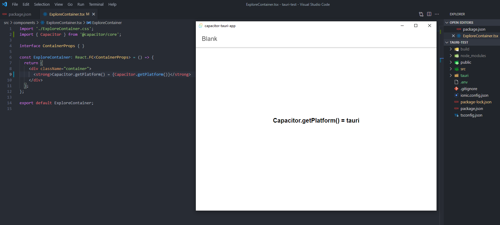This screenshot has height=225, width=500.
Task: Collapse the TAURI-TEST section
Action: 472,42
